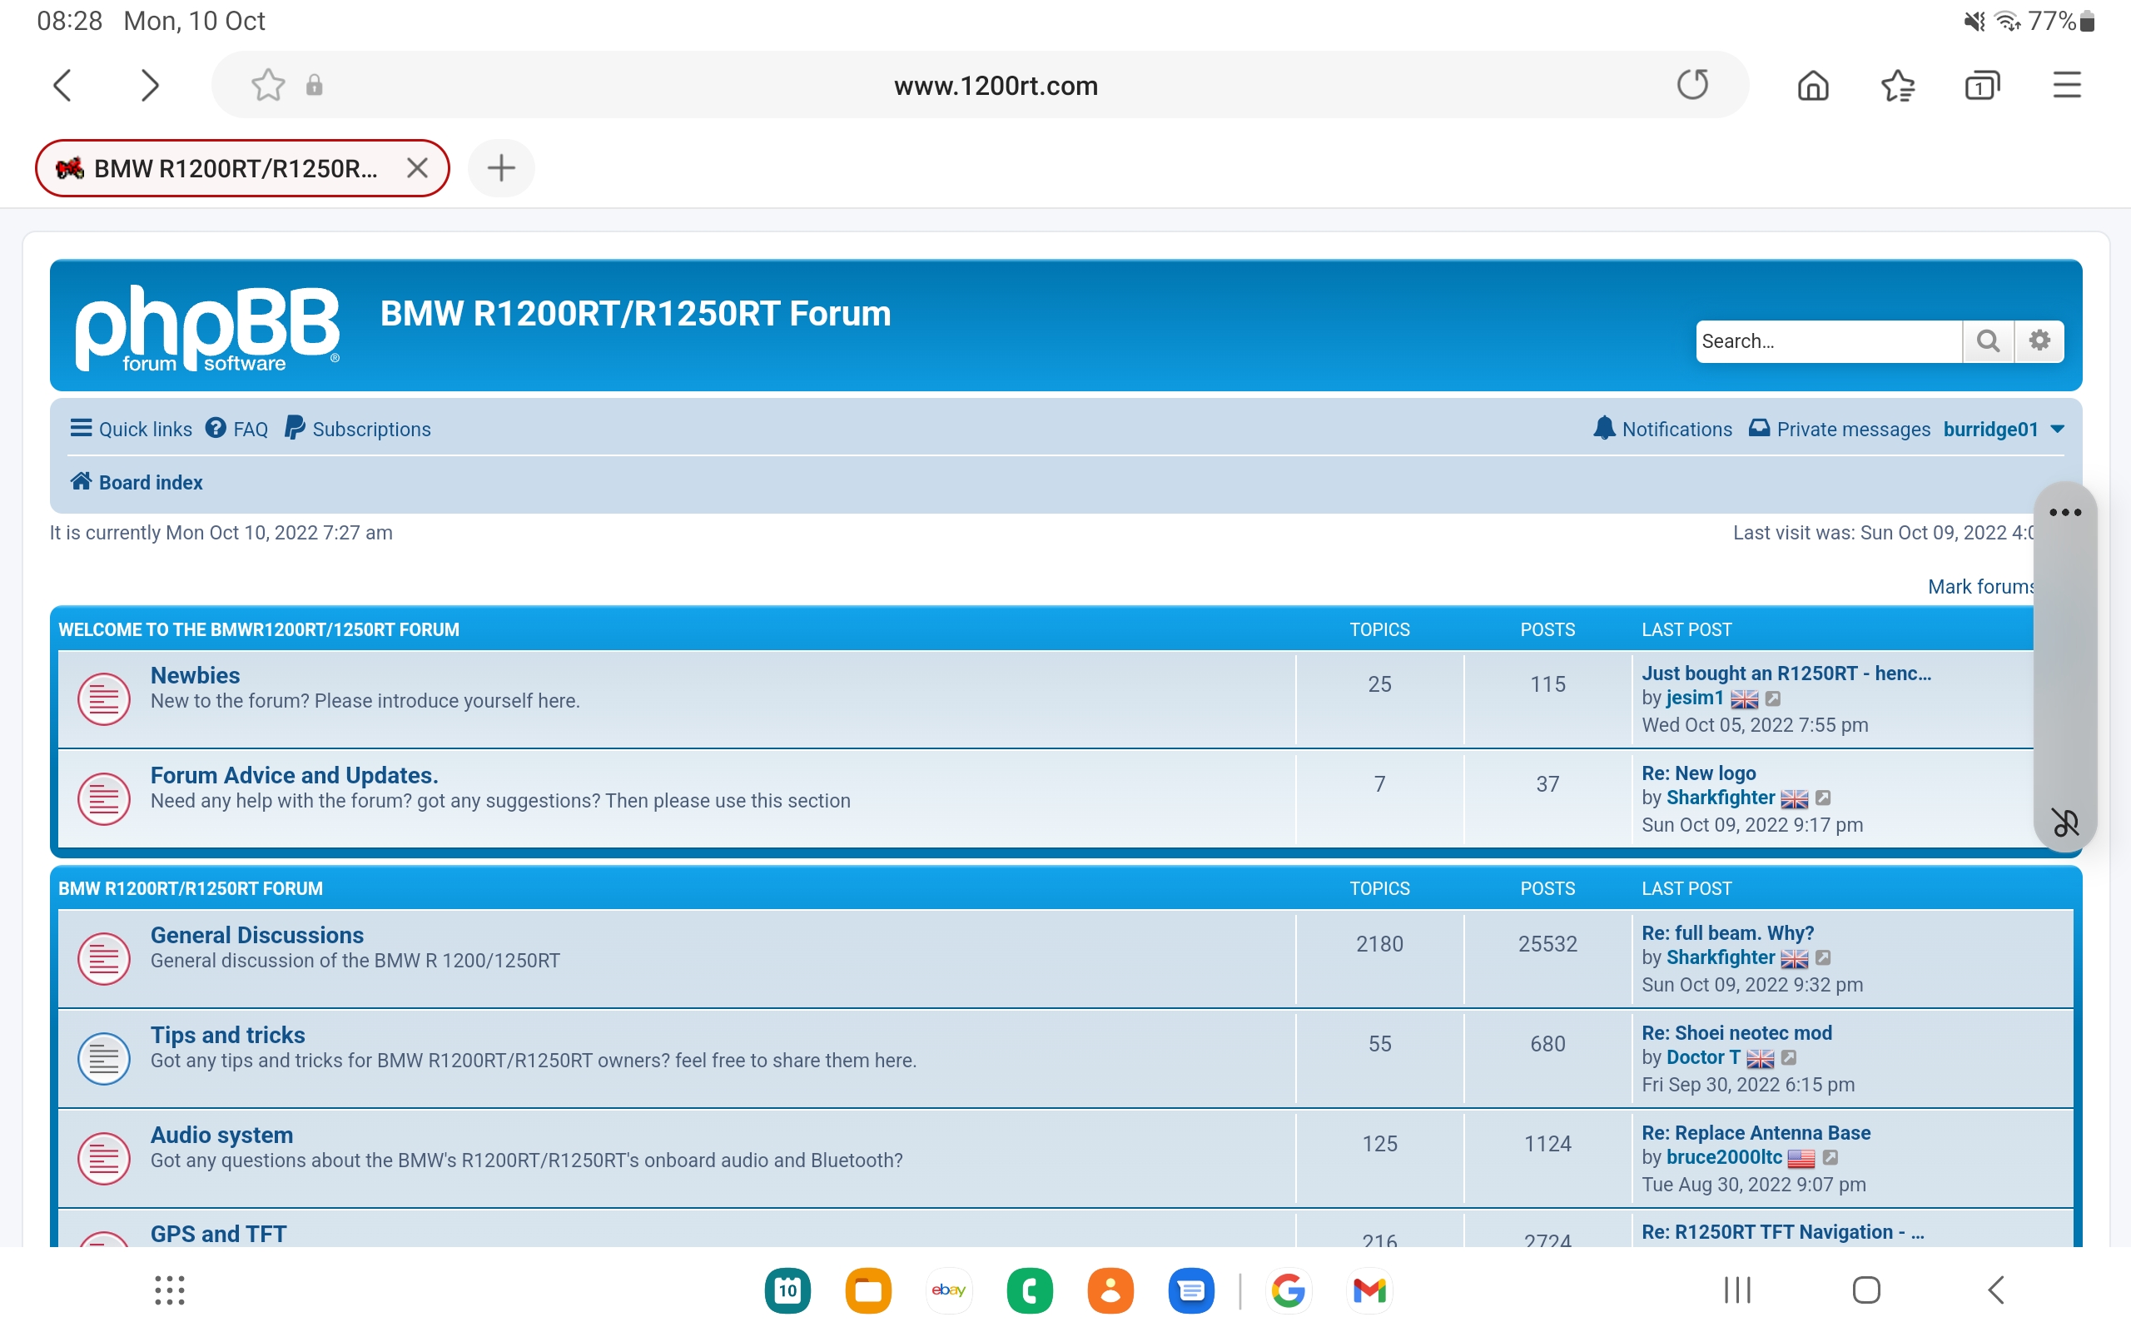Open Forum Advice and Updates
Screen dimensions: 2131x1332
294,774
